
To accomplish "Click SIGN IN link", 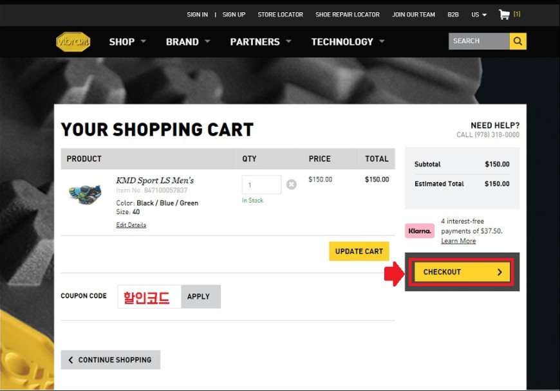I will pyautogui.click(x=197, y=15).
